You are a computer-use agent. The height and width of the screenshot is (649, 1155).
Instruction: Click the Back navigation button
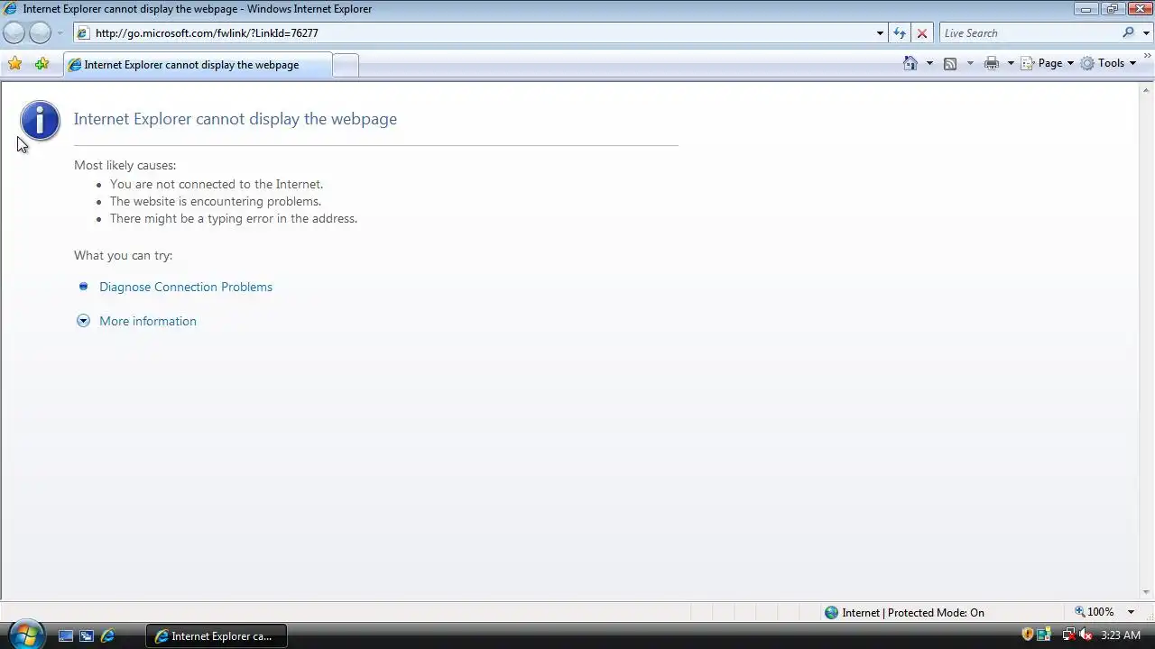14,33
